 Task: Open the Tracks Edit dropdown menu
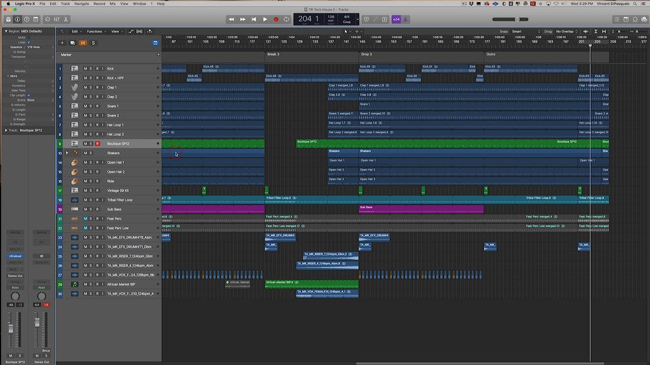[x=77, y=32]
